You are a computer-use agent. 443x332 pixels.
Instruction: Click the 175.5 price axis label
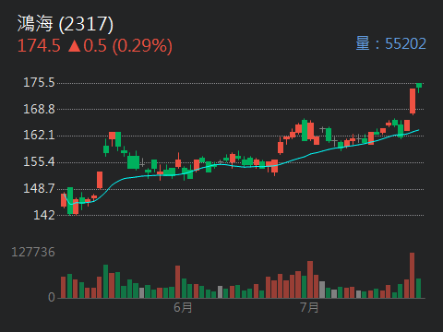[x=39, y=83]
